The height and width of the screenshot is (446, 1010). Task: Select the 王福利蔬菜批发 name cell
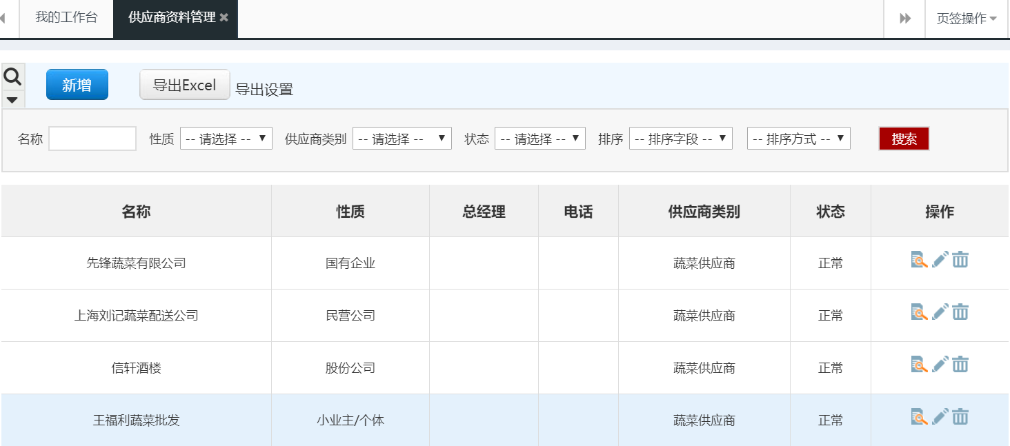[x=136, y=420]
